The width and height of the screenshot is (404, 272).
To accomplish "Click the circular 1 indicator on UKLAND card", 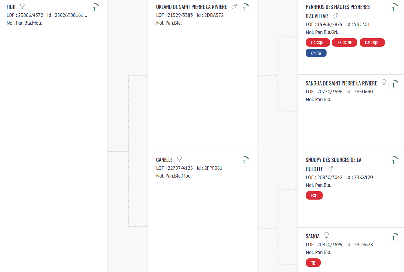I will coord(244,8).
